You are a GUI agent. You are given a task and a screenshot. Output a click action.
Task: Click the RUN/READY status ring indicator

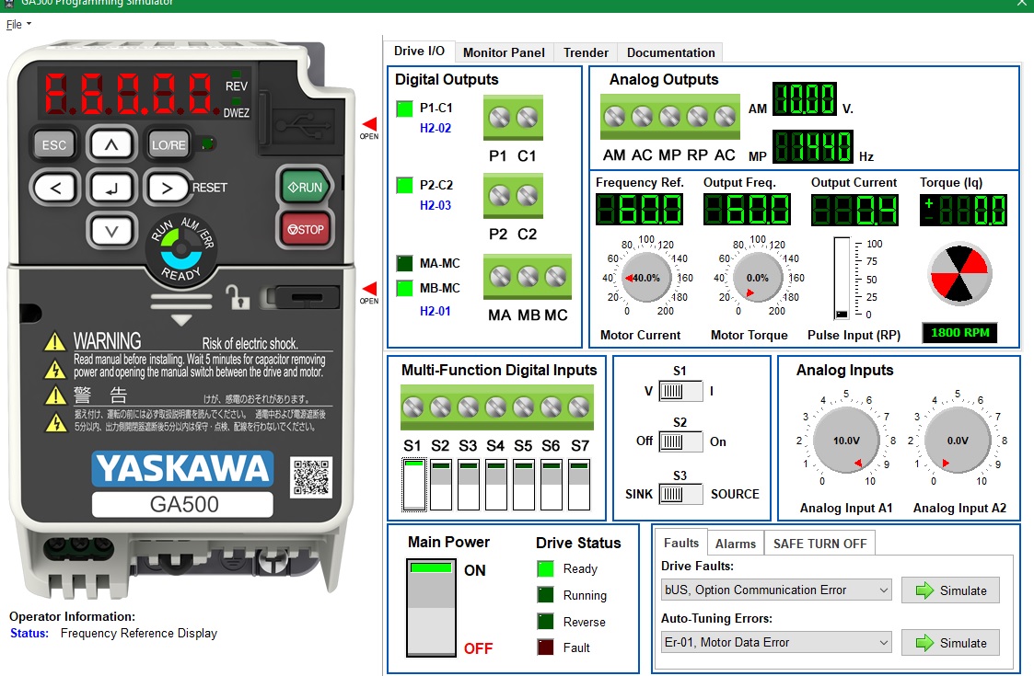[180, 250]
